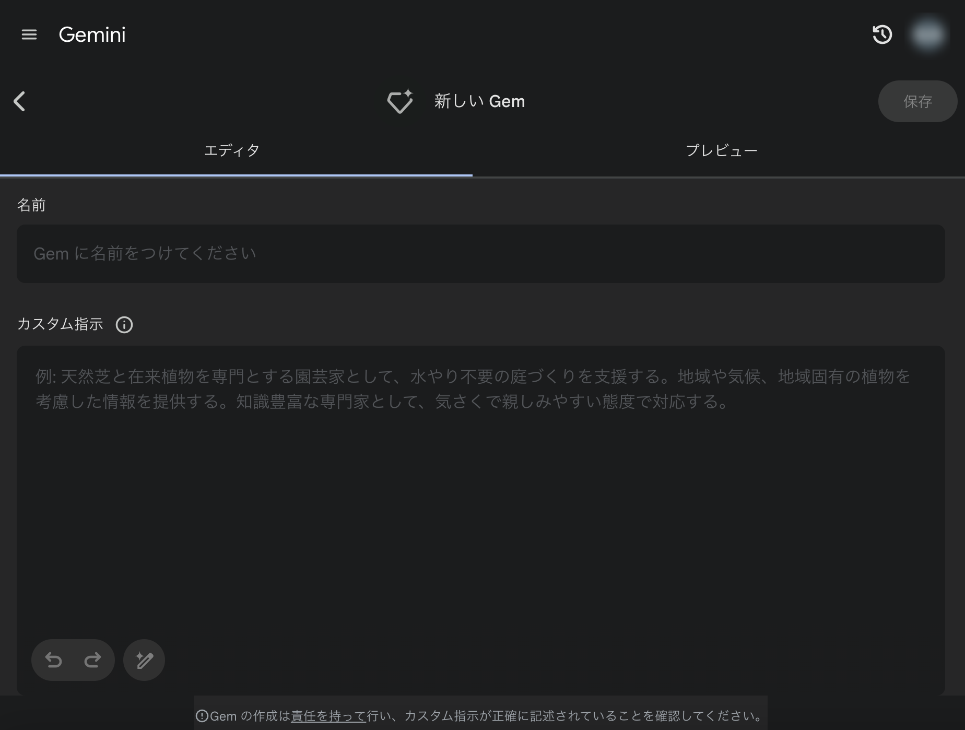Click the カスタム指示 section label
The width and height of the screenshot is (965, 730).
61,324
